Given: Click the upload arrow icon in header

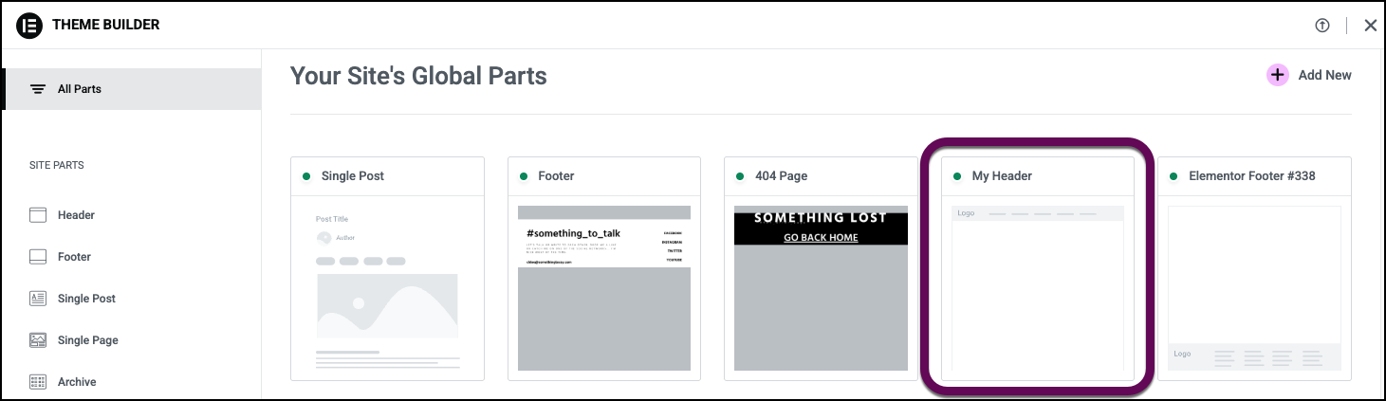Looking at the screenshot, I should click(x=1322, y=26).
